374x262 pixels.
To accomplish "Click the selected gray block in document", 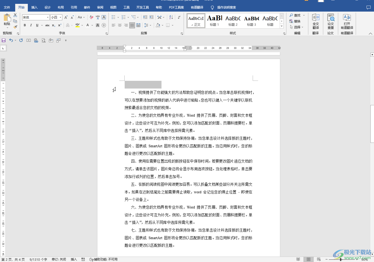I will pos(143,84).
